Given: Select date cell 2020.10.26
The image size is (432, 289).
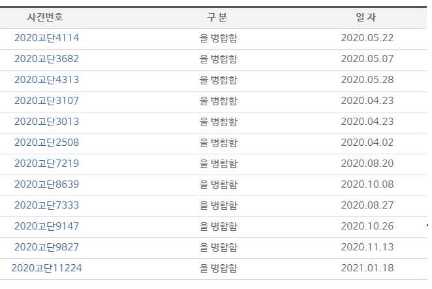Looking at the screenshot, I should point(367,226).
